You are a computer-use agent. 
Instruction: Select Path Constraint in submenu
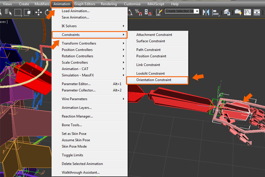158,50
